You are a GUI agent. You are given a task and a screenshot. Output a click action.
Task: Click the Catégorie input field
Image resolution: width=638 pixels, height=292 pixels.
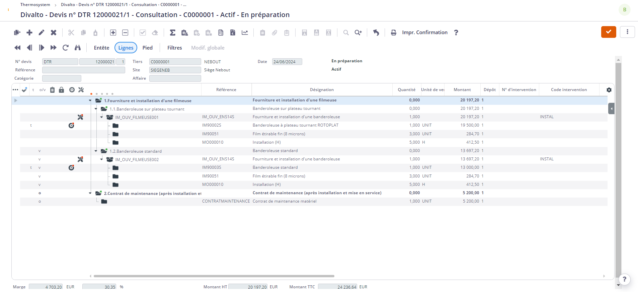(x=62, y=78)
